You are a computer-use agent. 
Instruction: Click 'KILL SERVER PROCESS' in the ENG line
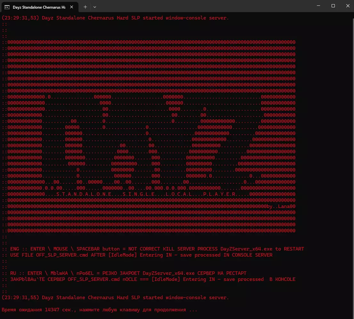[x=190, y=249]
